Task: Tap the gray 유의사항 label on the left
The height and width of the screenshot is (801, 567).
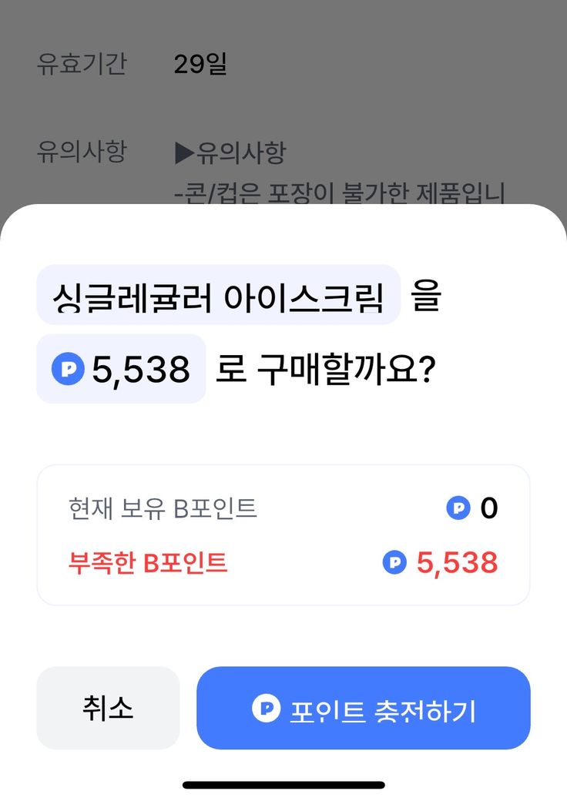Action: click(x=81, y=152)
